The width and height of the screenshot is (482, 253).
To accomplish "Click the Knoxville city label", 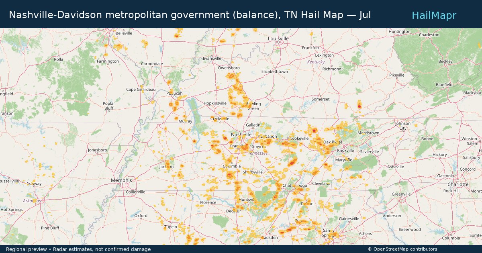I will pos(345,150).
